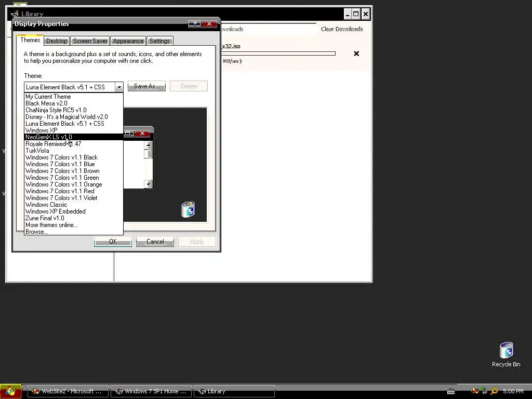Switch to WebSite2 - Microsoft taskbar item

pos(68,391)
